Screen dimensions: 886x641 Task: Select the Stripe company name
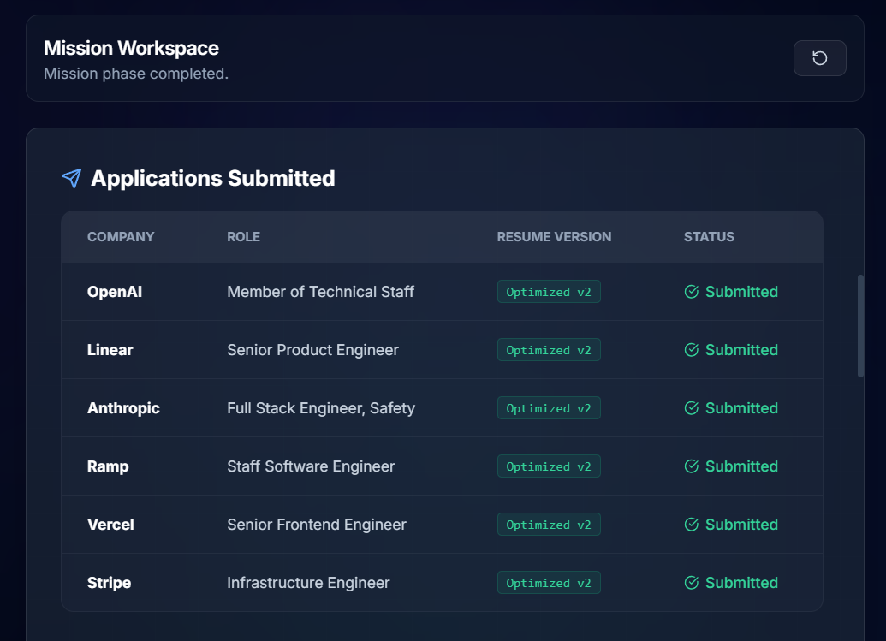(109, 583)
